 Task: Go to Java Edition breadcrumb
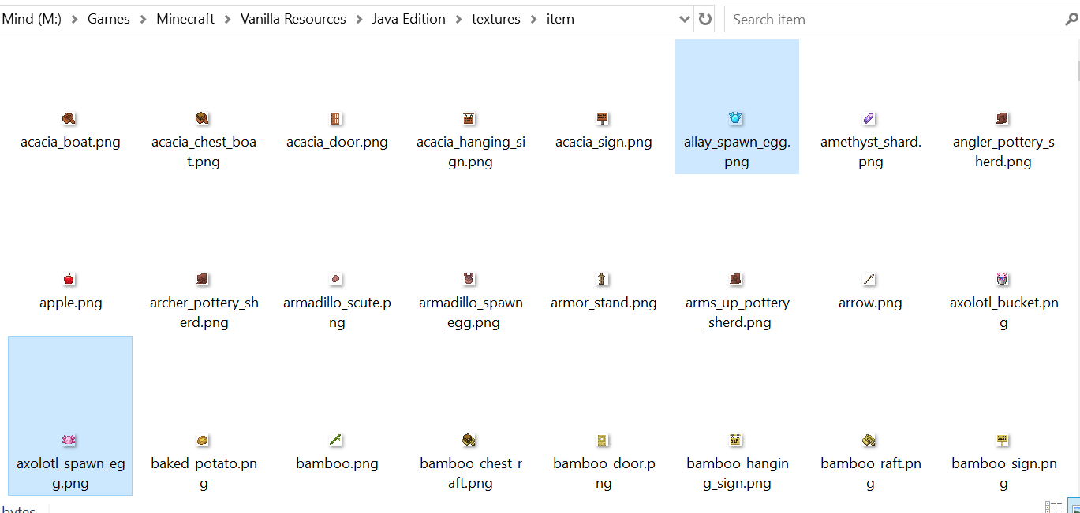tap(409, 19)
